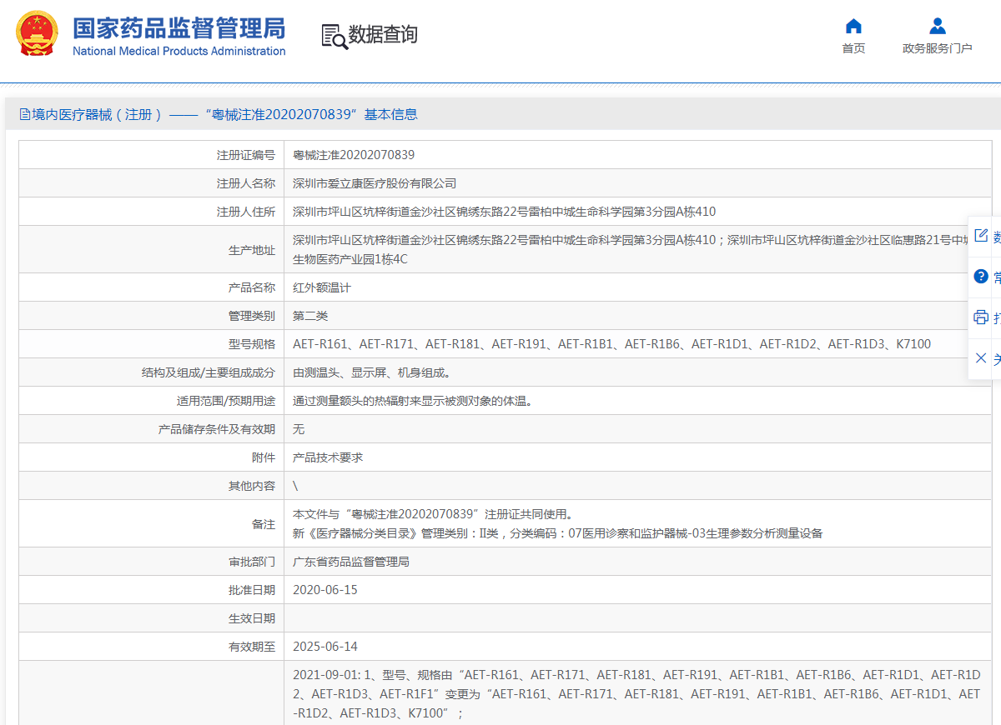Click the 审批部门 label
The image size is (1001, 725).
pyautogui.click(x=252, y=562)
